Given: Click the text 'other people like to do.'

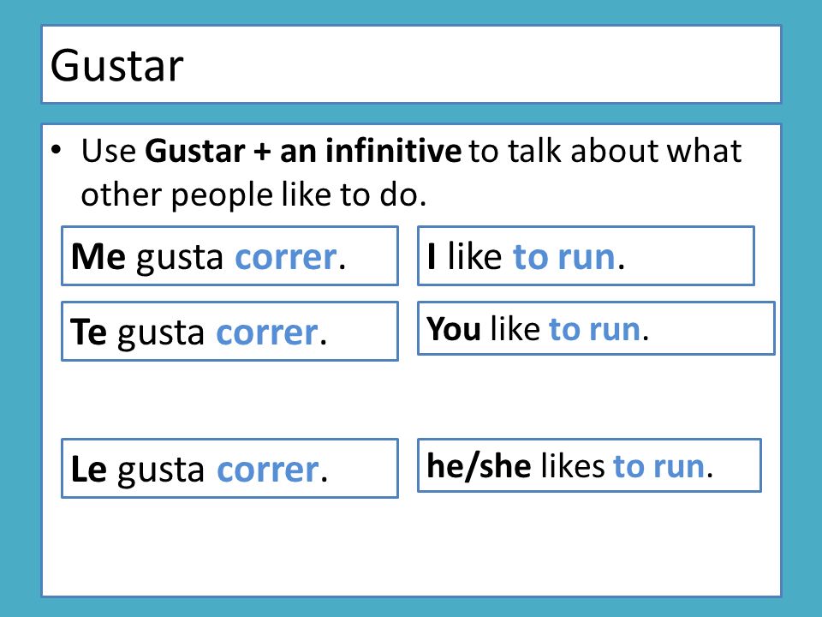Looking at the screenshot, I should coord(253,195).
